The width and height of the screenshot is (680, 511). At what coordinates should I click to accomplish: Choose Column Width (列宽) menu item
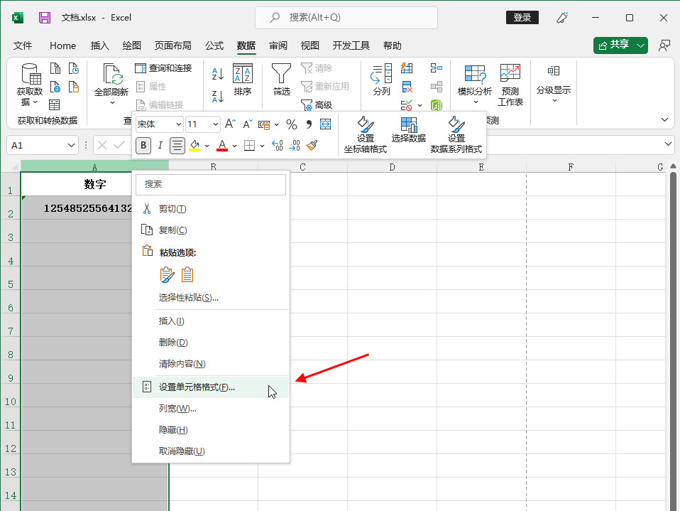[210, 409]
